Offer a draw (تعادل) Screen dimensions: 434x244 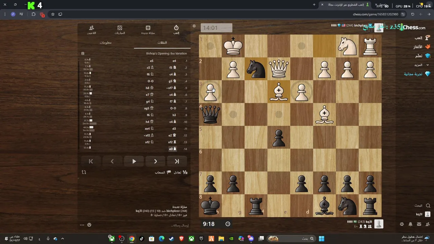[x=180, y=172]
